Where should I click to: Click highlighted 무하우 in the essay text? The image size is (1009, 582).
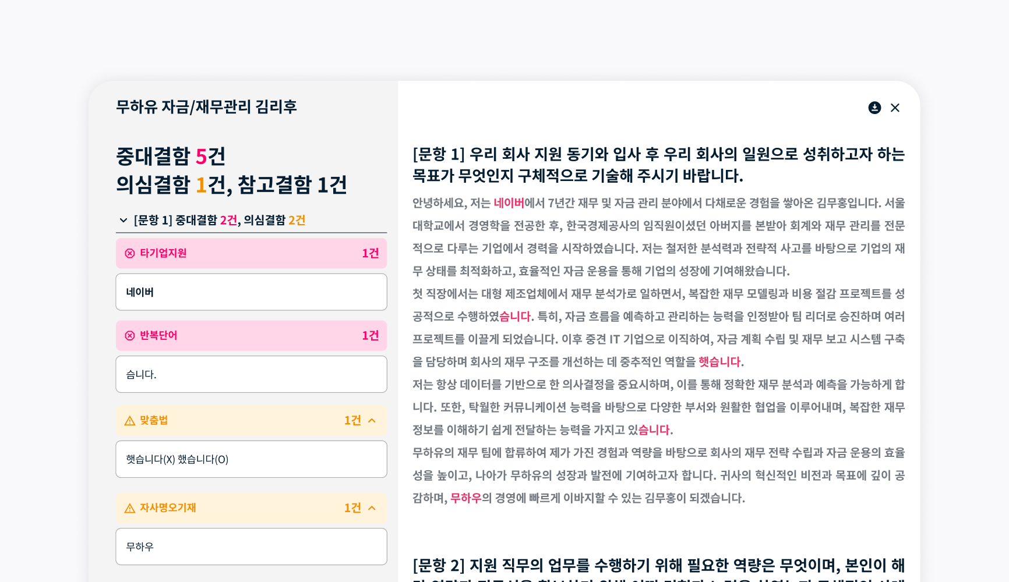(x=466, y=498)
